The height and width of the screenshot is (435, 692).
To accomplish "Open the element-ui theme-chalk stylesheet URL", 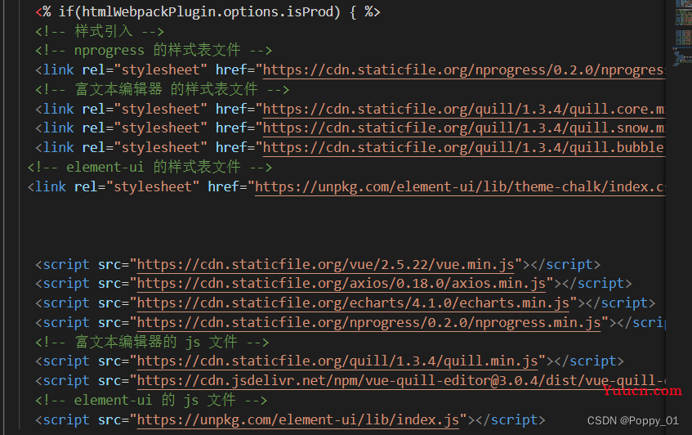I will coord(460,186).
